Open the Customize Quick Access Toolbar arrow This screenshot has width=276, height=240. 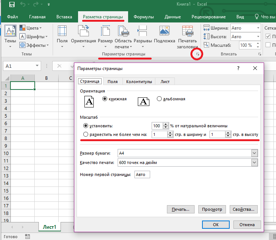point(49,4)
